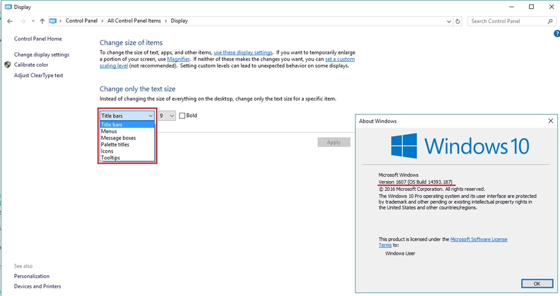The image size is (560, 296).
Task: Select Tooltips in the dropdown list
Action: 127,158
